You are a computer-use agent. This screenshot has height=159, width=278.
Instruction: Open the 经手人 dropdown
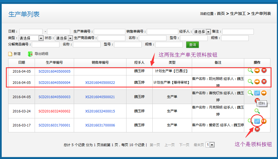(x=208, y=32)
